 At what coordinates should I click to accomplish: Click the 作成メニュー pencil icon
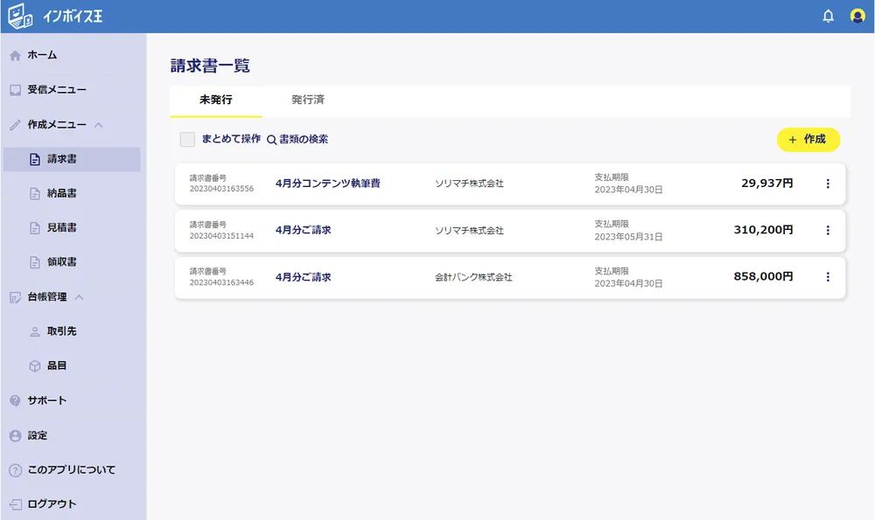pos(16,125)
